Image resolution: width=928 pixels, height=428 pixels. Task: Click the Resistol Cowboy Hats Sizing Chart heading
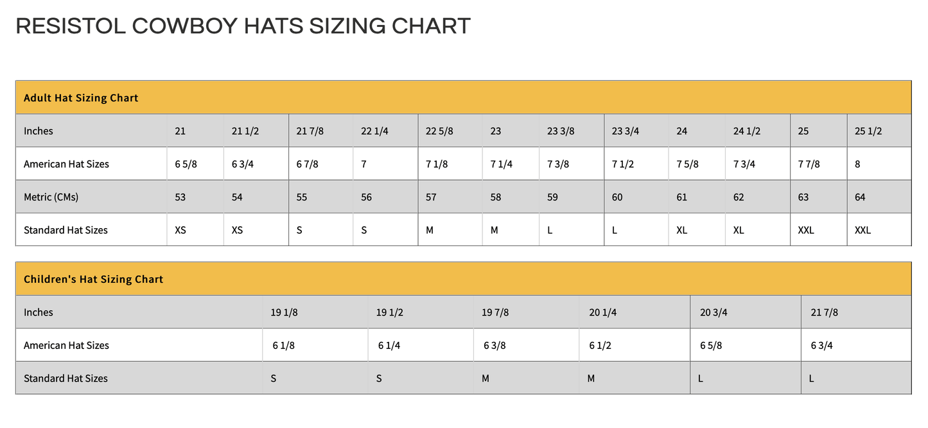(x=243, y=26)
